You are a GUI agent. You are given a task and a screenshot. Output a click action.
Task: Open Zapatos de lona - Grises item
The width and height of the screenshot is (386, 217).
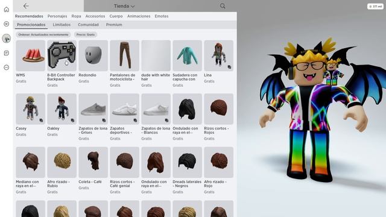93,109
